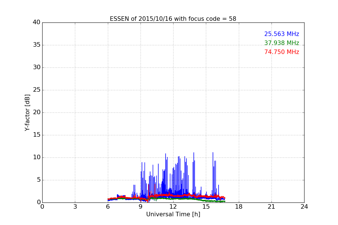Screen dimensions: 338x225
Task: Click the 35 tick on the y-axis
Action: (x=37, y=45)
